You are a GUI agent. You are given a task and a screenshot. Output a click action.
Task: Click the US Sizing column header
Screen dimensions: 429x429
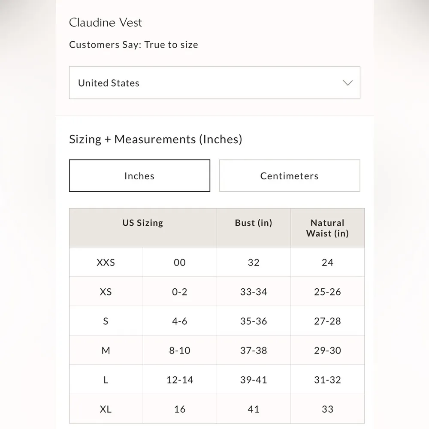(143, 223)
